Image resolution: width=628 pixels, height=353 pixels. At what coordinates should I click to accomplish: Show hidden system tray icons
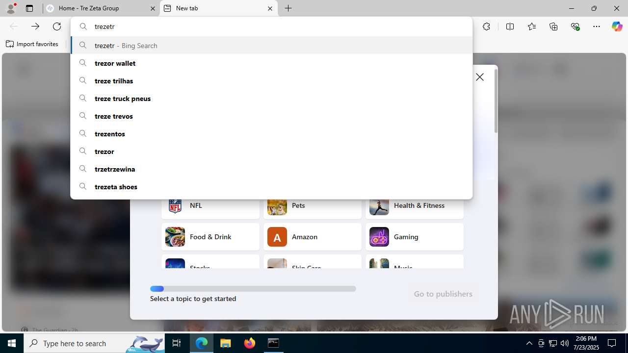point(529,343)
